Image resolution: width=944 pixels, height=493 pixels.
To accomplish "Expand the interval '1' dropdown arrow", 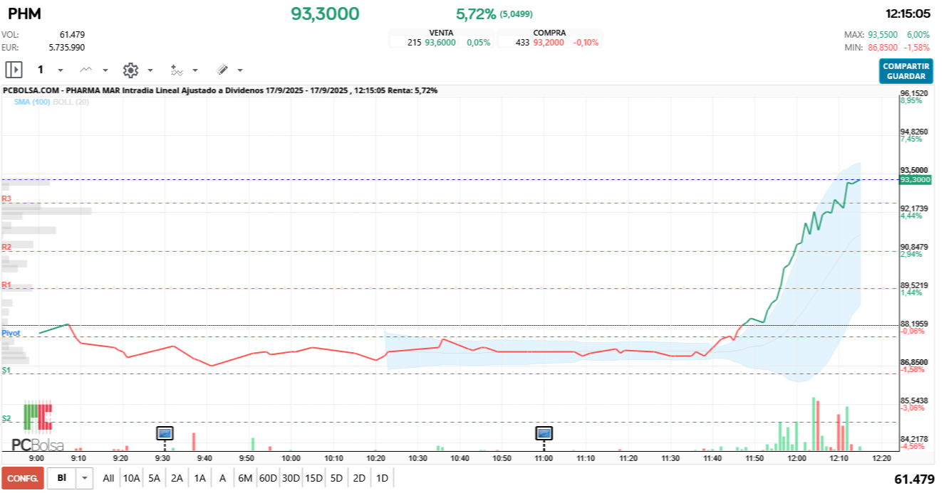I will [60, 70].
